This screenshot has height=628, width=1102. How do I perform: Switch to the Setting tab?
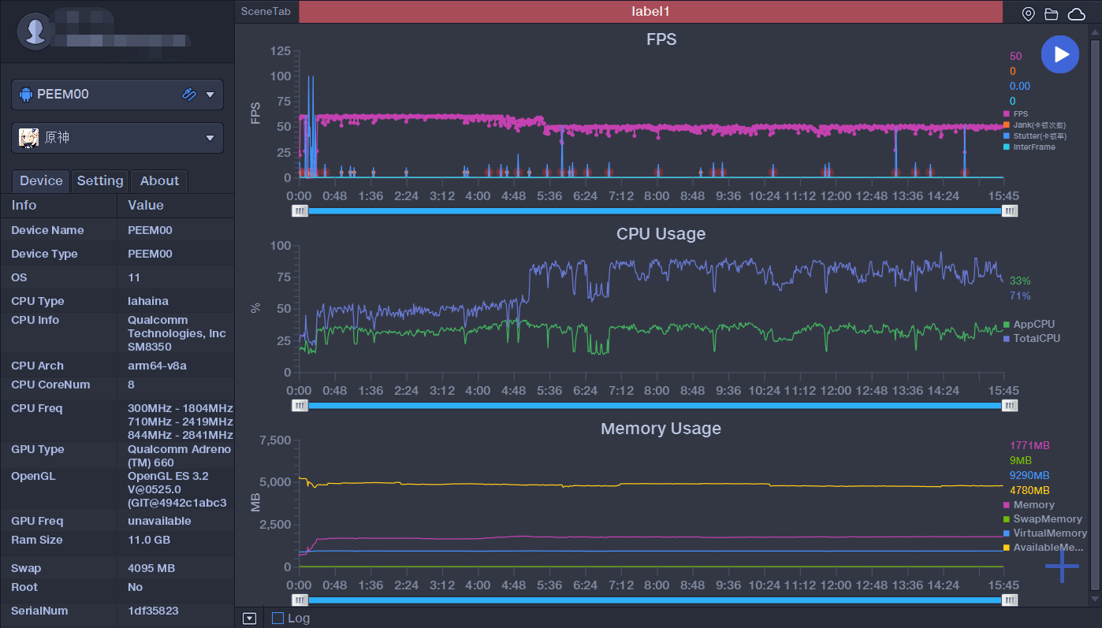coord(100,180)
